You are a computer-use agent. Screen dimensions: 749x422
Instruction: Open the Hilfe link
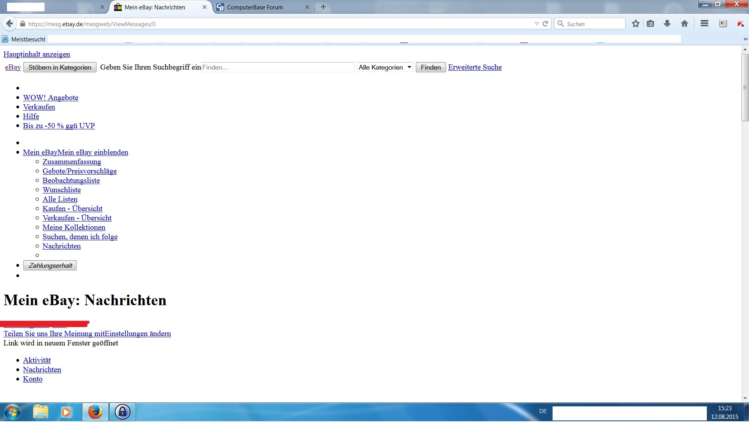coord(31,116)
